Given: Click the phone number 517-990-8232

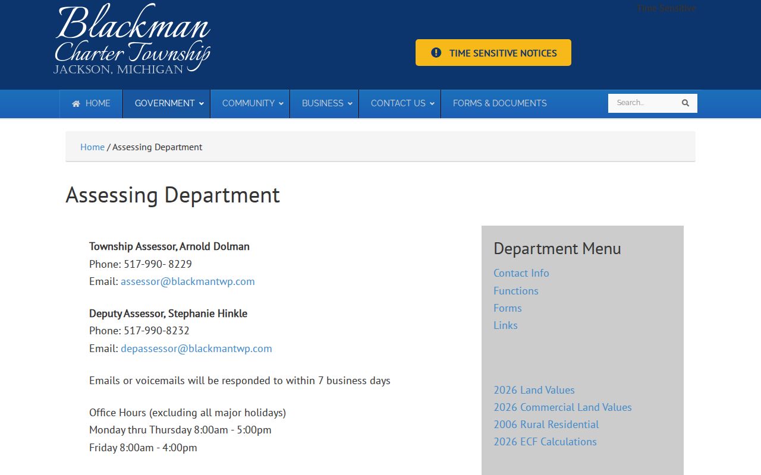Looking at the screenshot, I should [x=156, y=331].
